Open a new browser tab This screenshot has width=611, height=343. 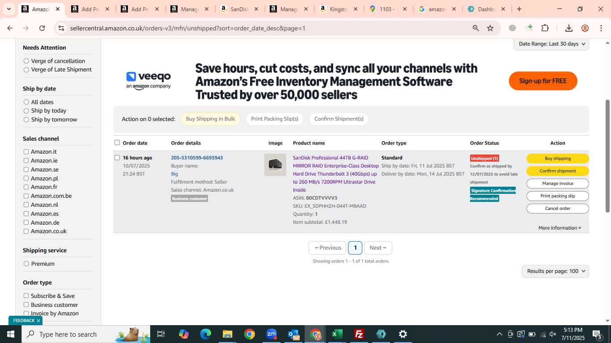[519, 9]
